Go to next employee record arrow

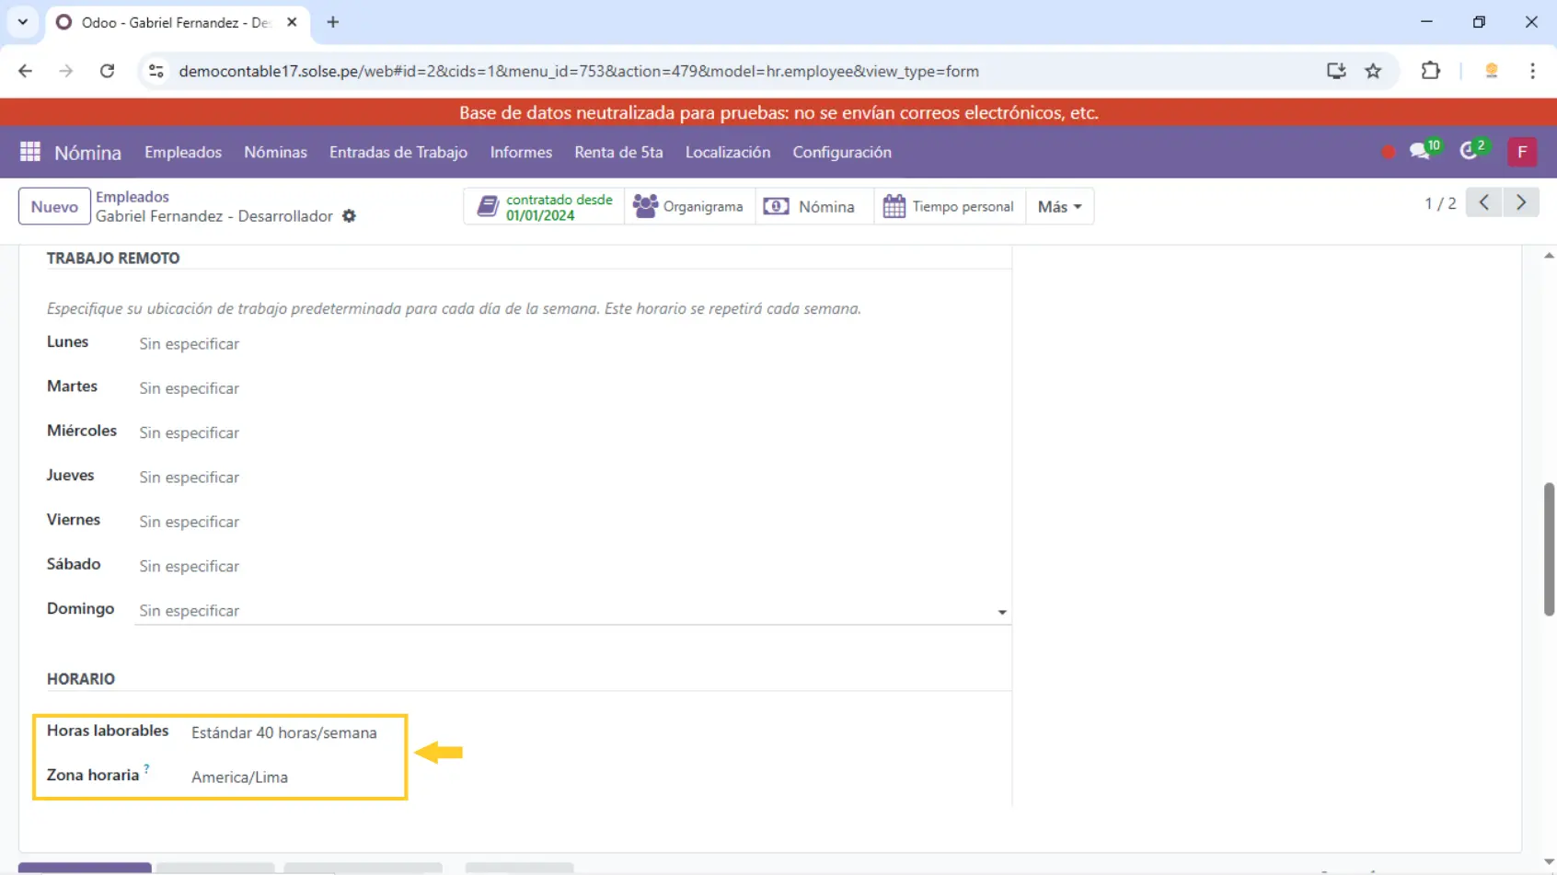1521,202
